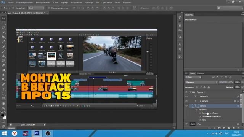
Task: Click the create new group folder icon
Action: click(229, 128)
